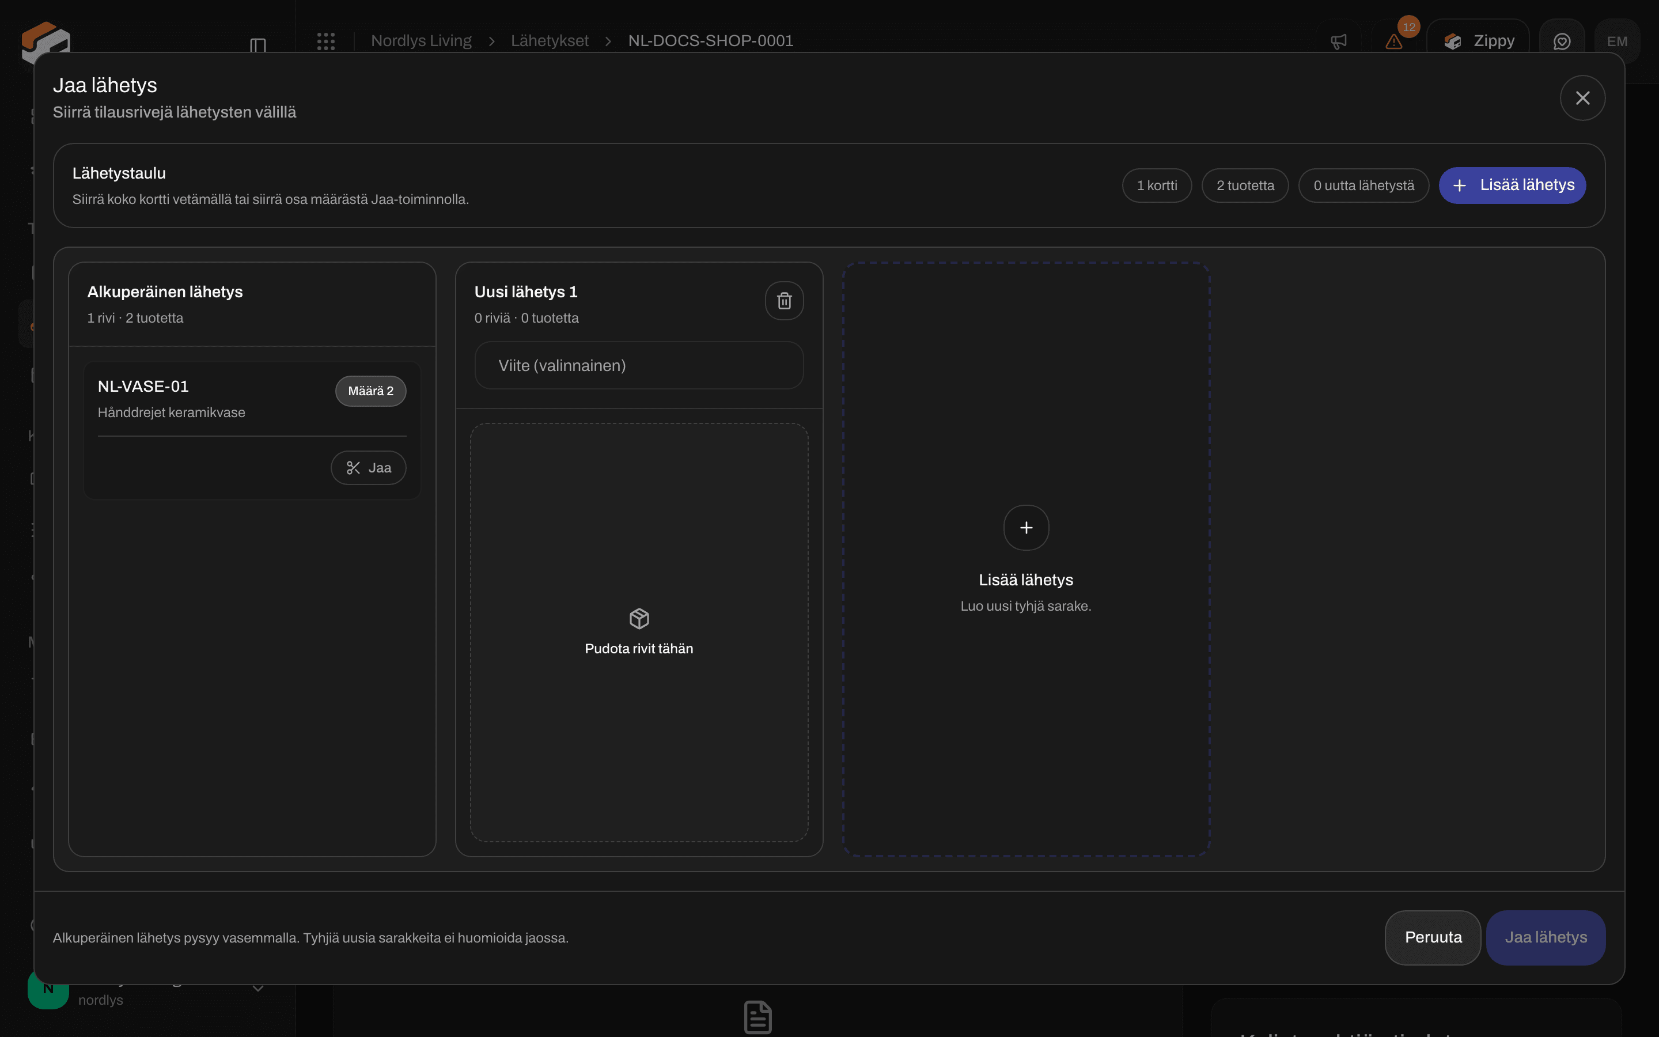
Task: Toggle the sidebar panel icon
Action: 257,46
